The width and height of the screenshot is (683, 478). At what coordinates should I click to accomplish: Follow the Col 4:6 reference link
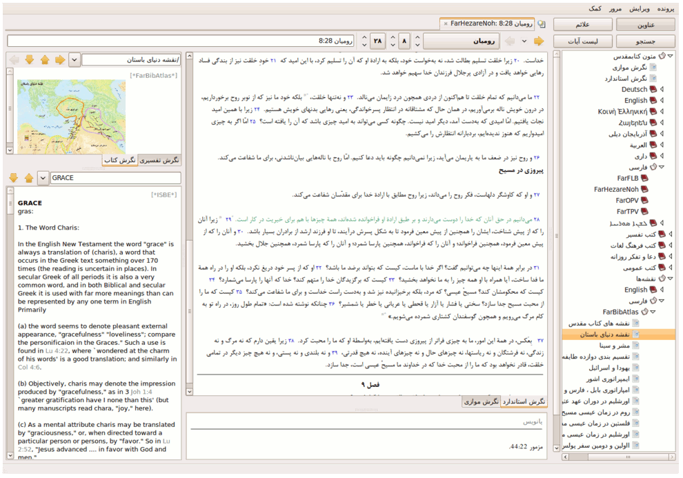(29, 368)
